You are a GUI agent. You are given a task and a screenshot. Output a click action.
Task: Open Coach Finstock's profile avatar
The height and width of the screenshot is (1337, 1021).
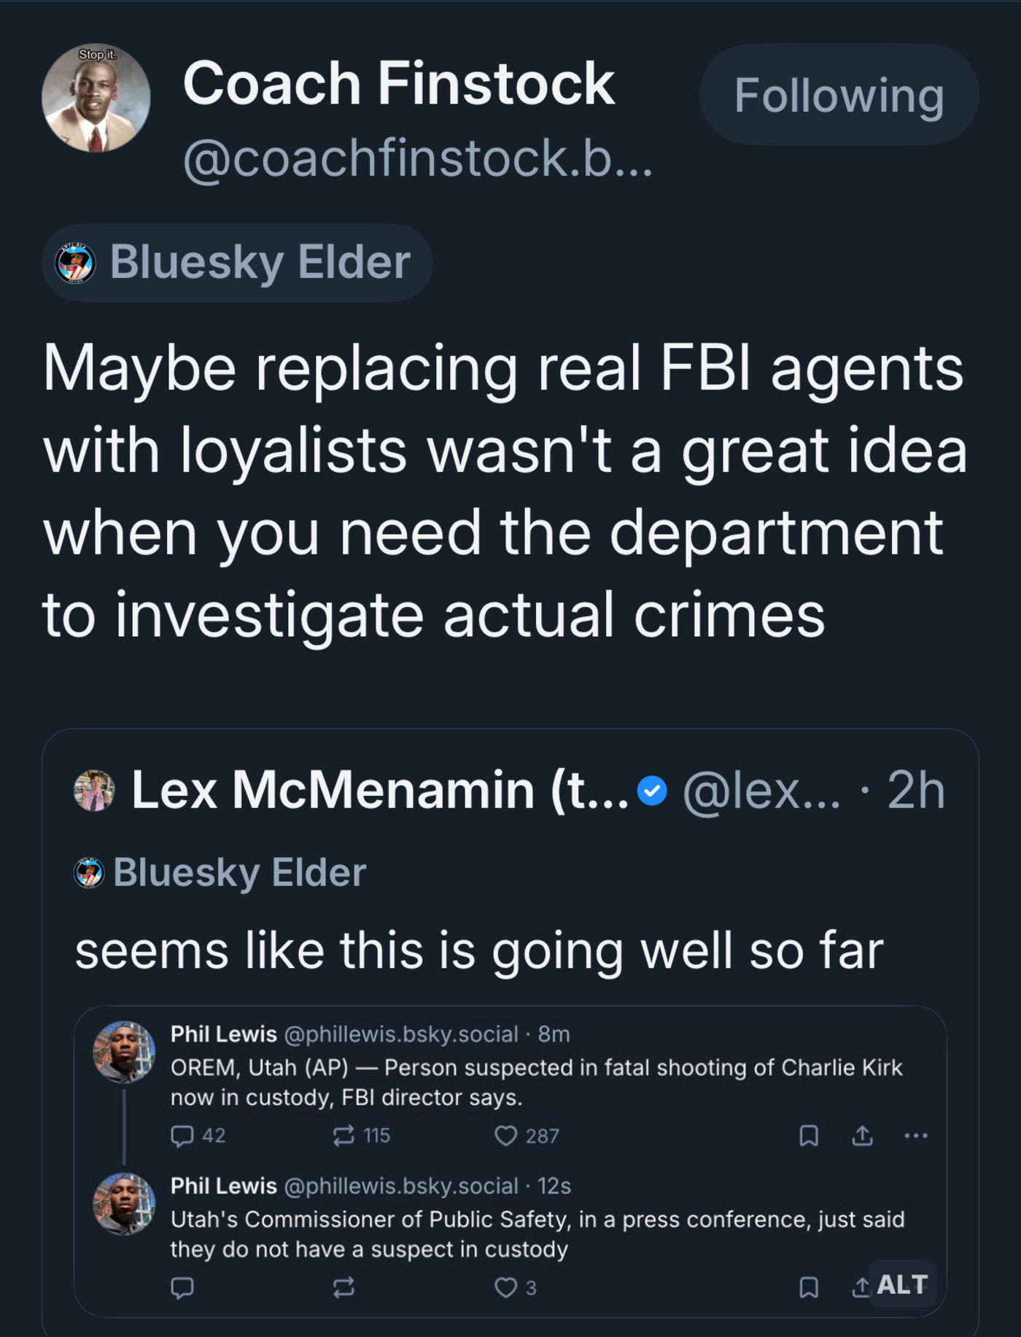point(96,98)
